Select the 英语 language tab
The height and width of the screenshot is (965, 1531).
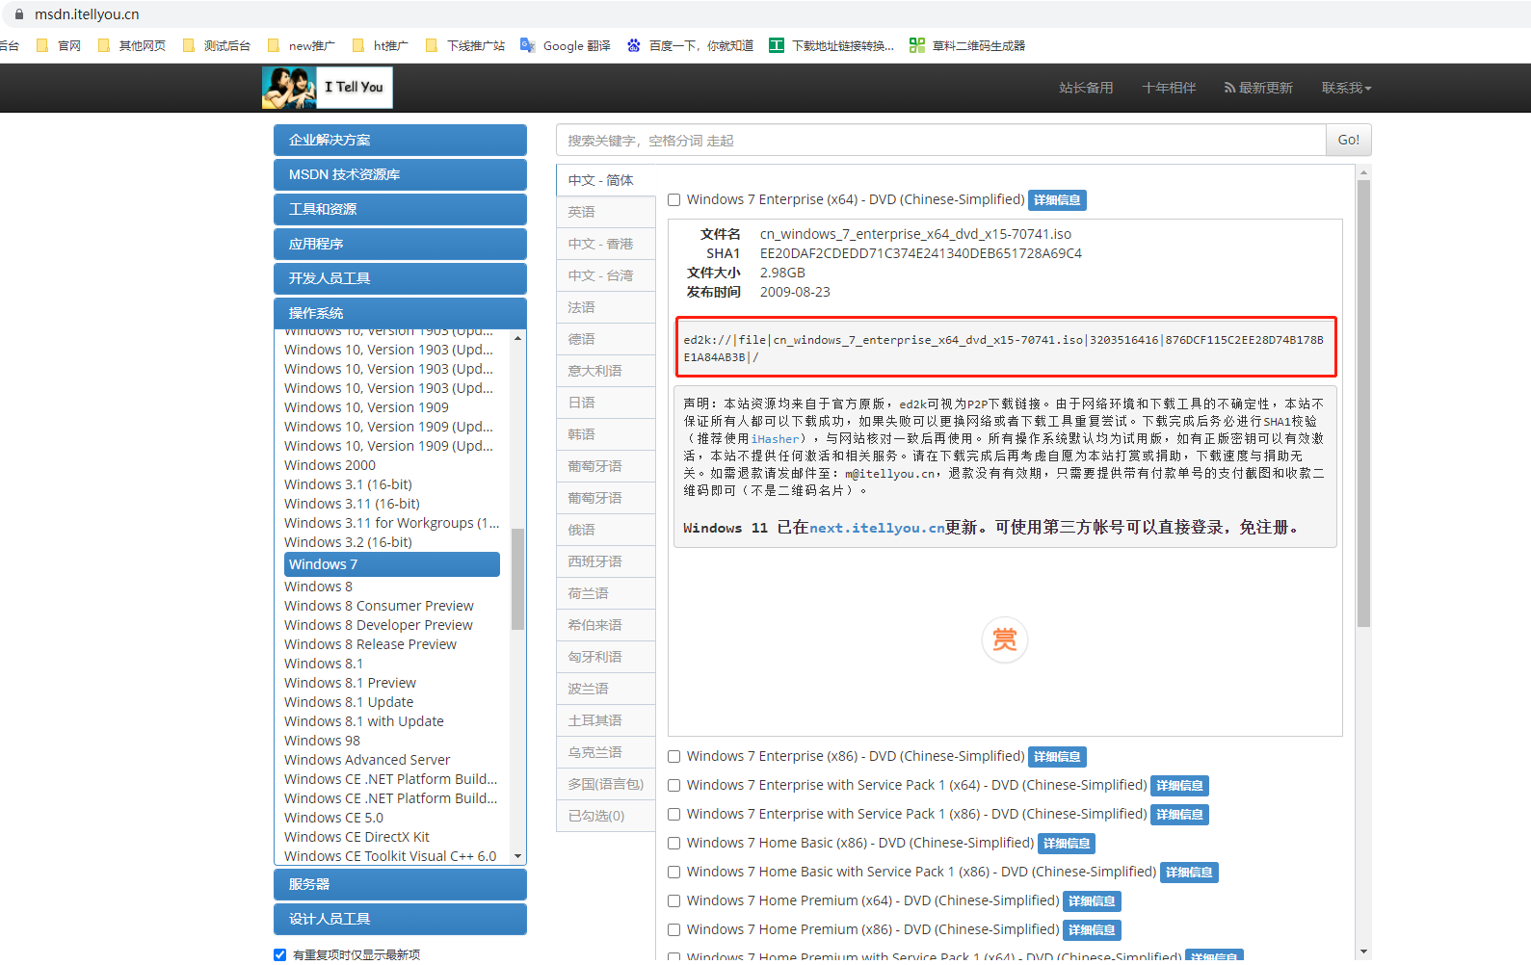(605, 212)
